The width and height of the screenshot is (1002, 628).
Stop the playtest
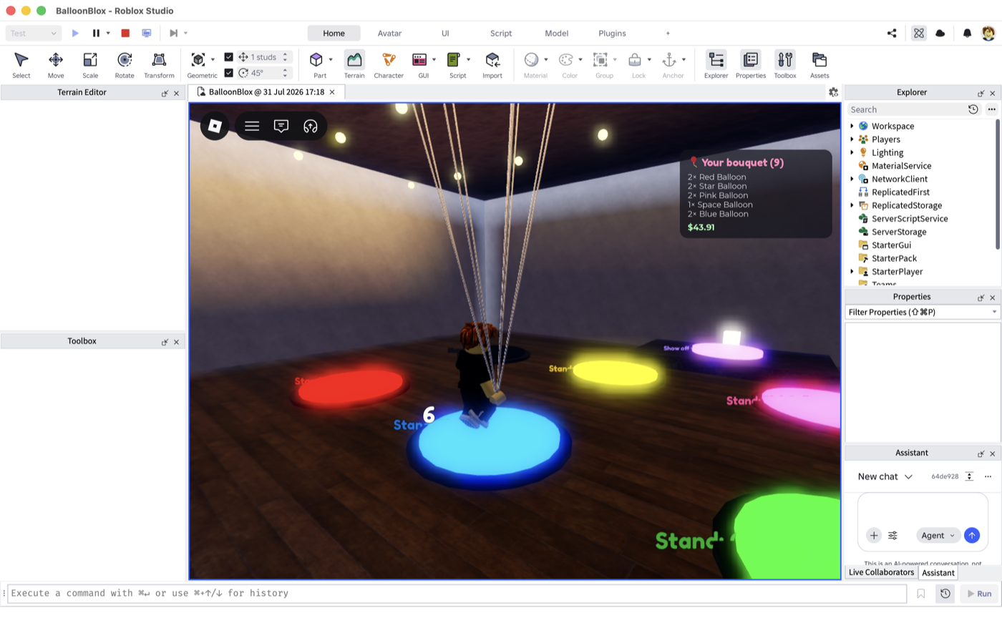tap(125, 33)
